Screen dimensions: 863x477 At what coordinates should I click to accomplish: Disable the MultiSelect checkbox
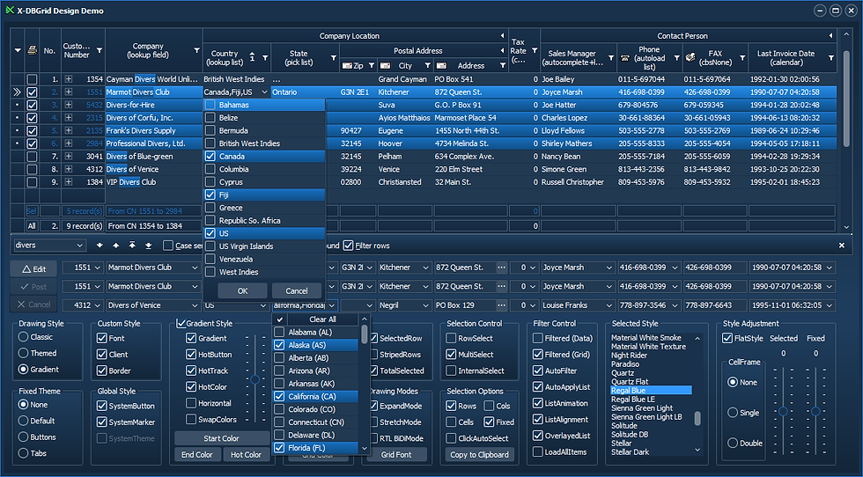(x=451, y=355)
